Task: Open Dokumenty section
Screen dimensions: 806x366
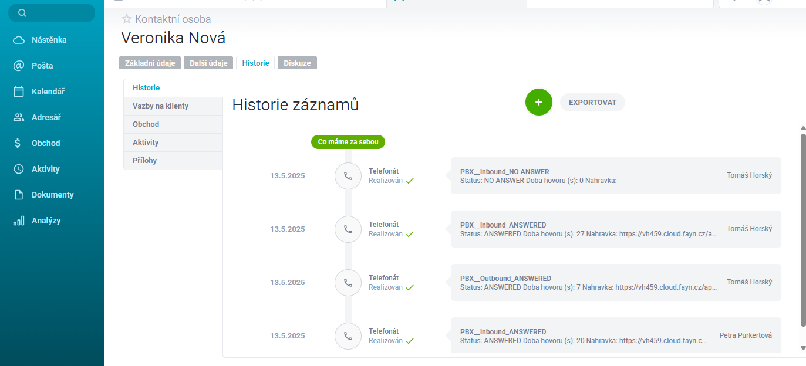Action: pyautogui.click(x=52, y=195)
